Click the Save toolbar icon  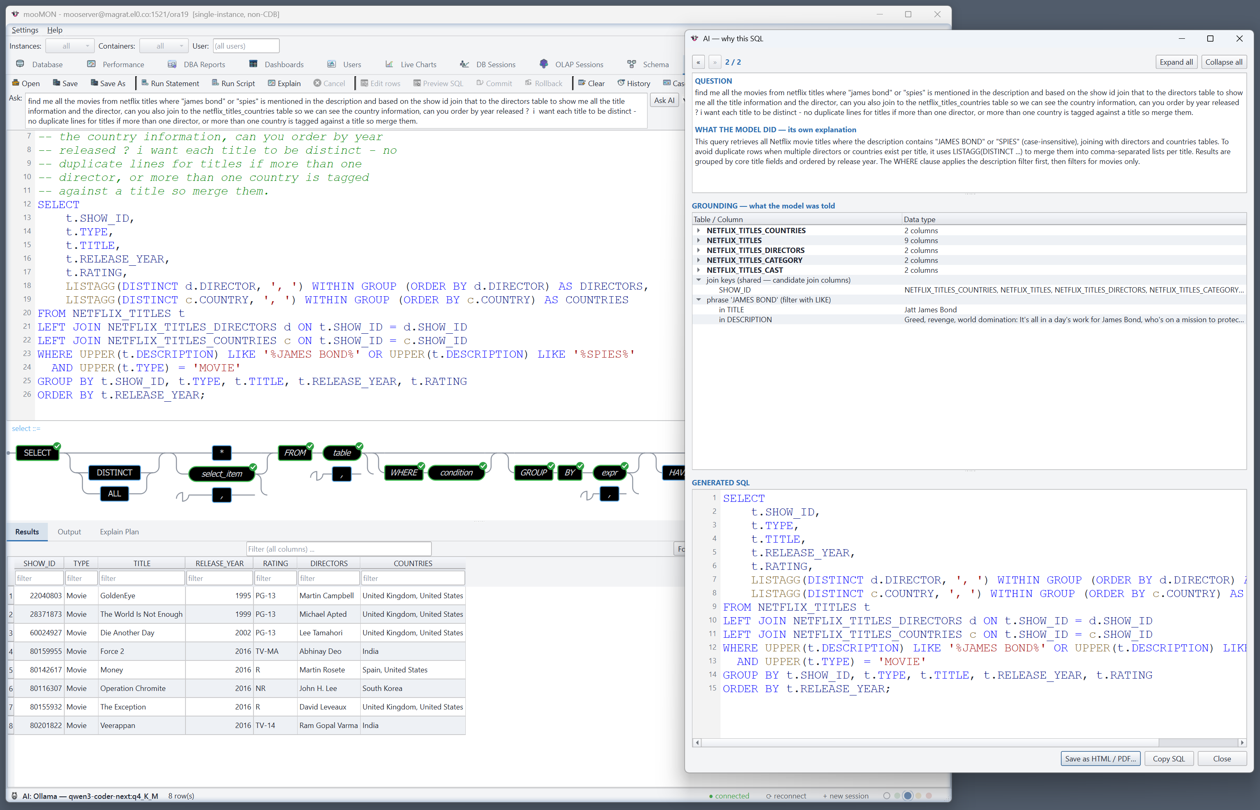tap(57, 83)
